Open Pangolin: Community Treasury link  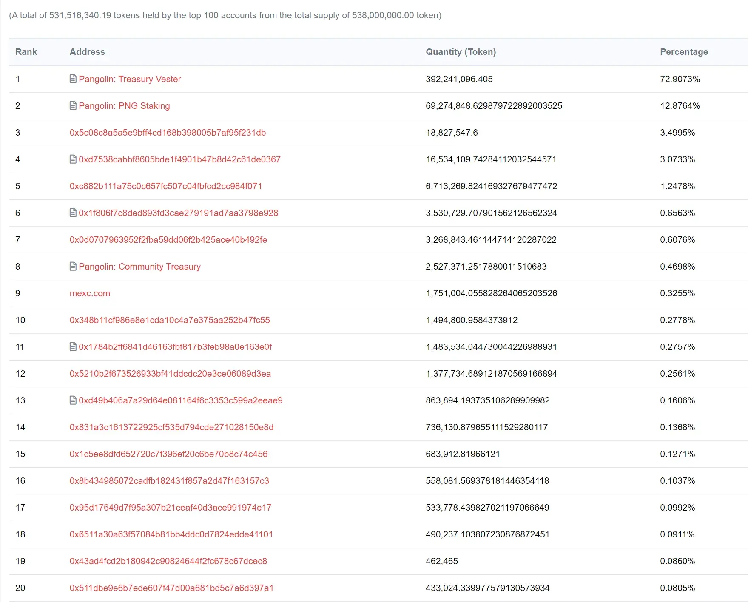pyautogui.click(x=139, y=267)
